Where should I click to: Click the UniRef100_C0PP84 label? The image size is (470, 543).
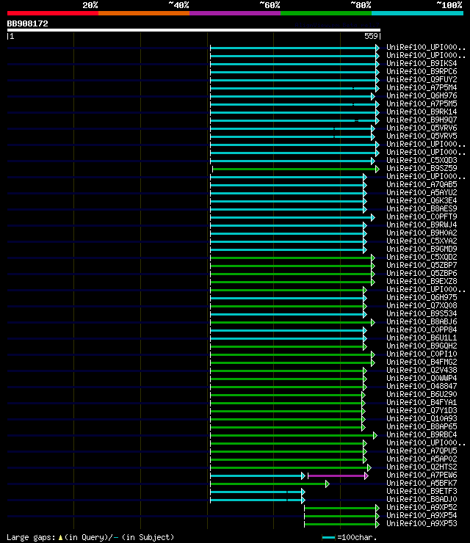click(422, 329)
